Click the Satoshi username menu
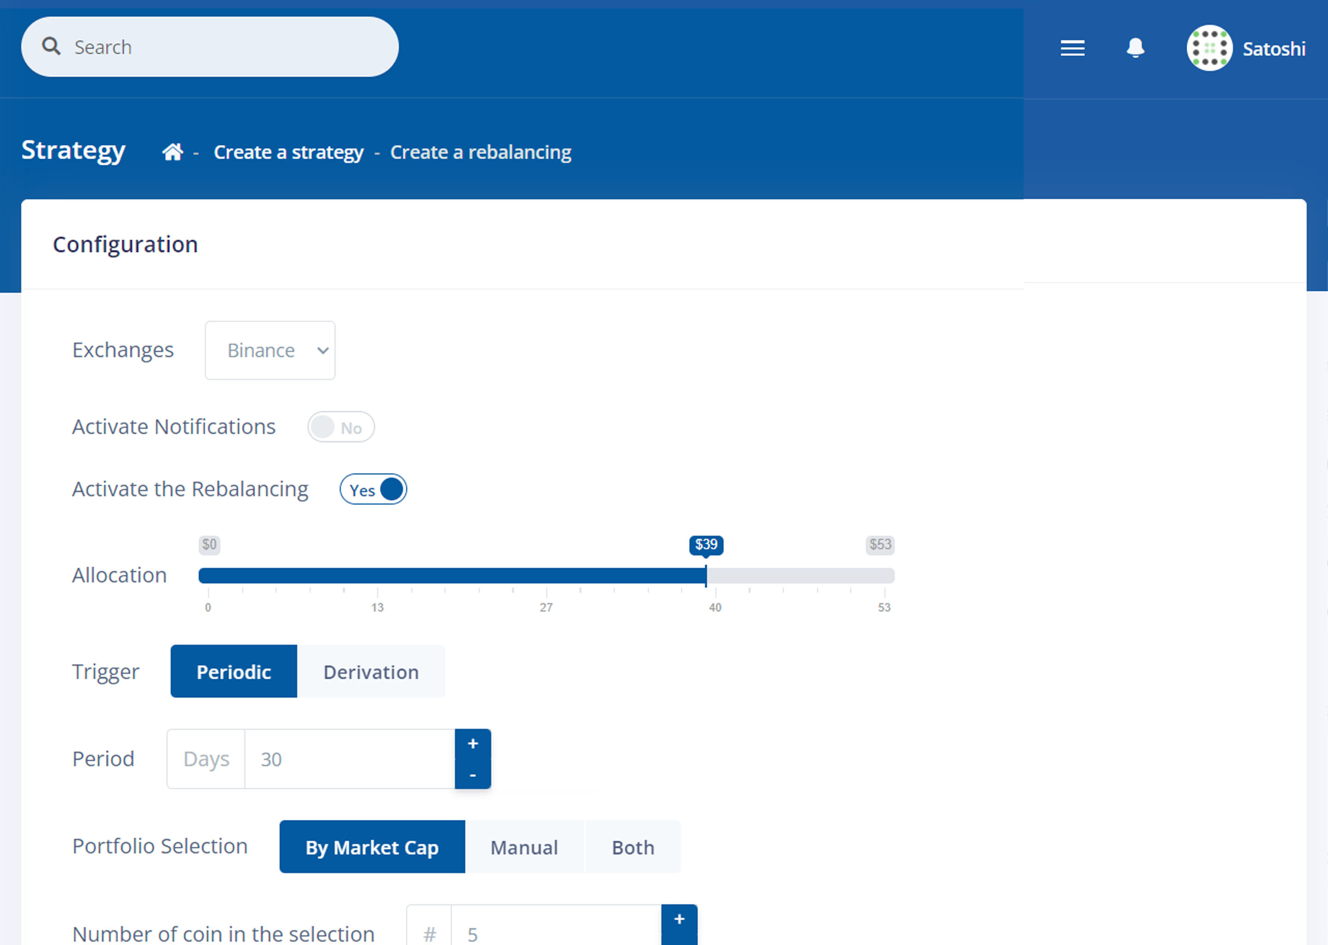The width and height of the screenshot is (1328, 945). coord(1273,49)
